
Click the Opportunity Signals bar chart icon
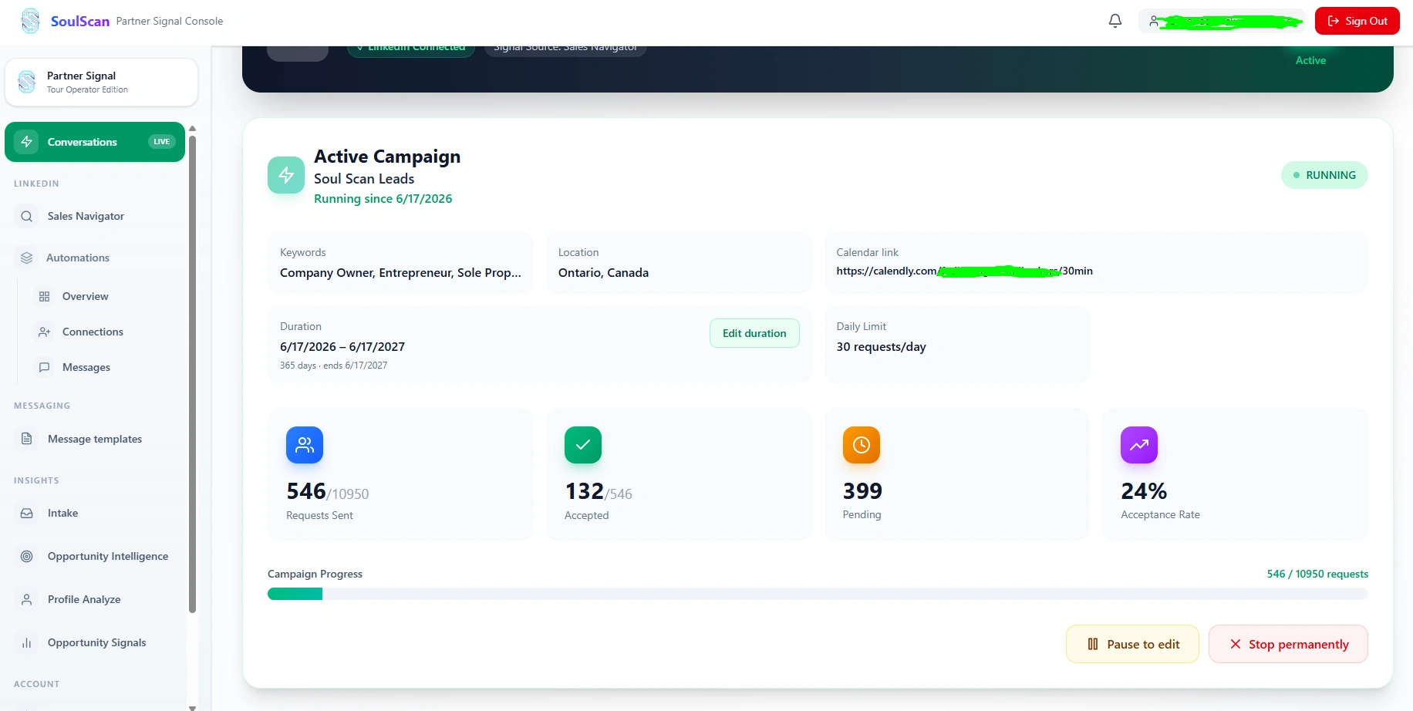point(27,643)
